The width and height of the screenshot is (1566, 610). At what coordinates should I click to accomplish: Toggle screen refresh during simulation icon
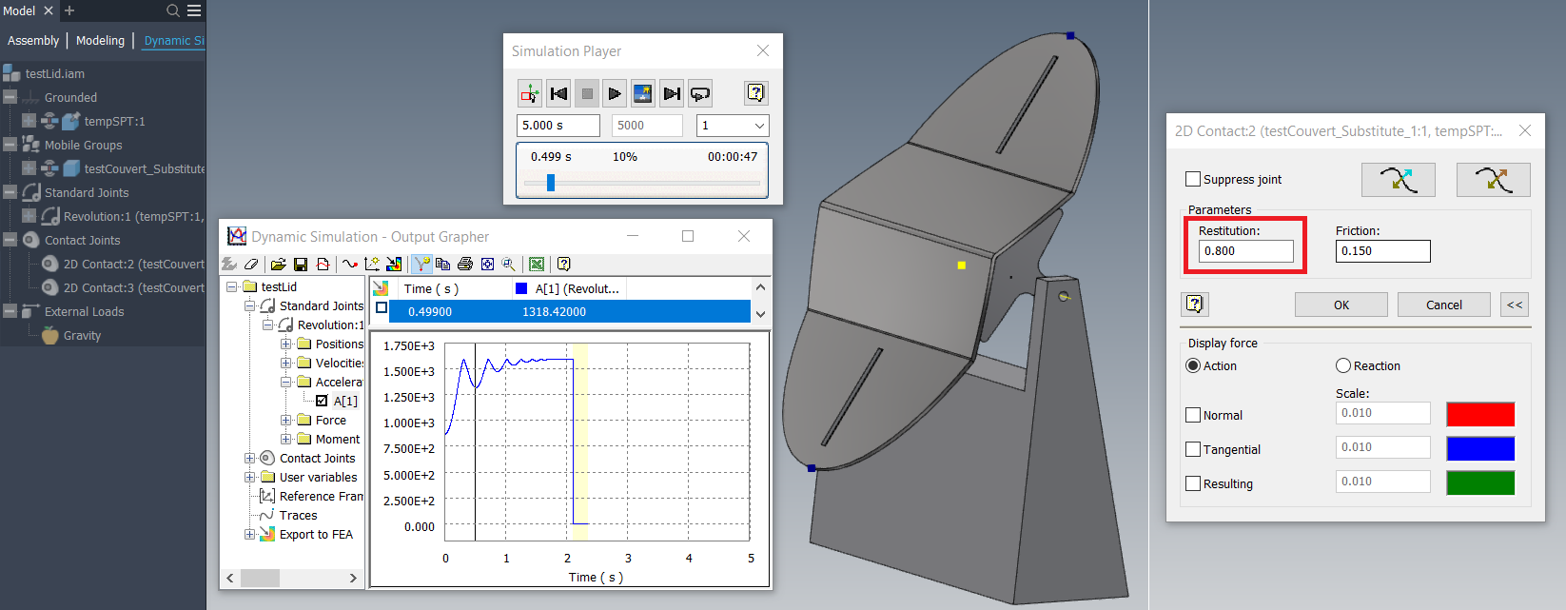click(x=643, y=93)
